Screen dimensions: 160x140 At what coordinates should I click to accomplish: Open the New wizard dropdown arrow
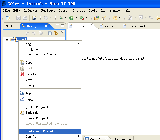coord(13,18)
